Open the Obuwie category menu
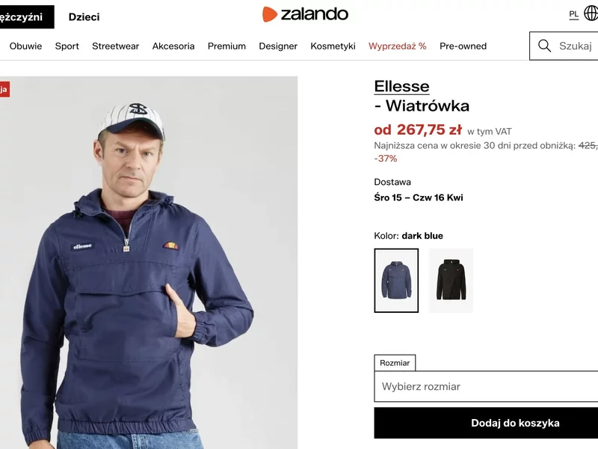 click(25, 46)
